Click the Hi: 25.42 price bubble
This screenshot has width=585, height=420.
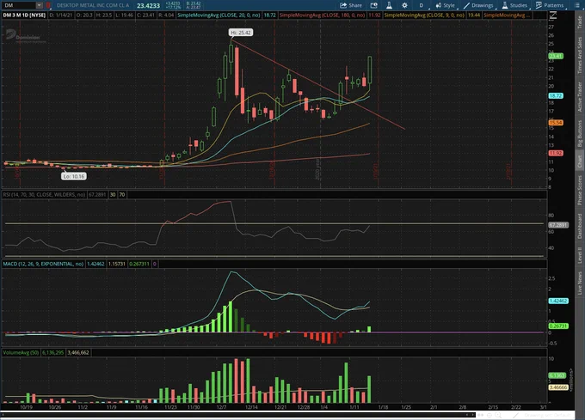pos(241,33)
